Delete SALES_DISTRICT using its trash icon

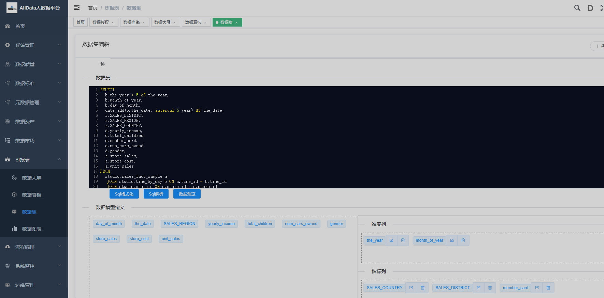[490, 288]
